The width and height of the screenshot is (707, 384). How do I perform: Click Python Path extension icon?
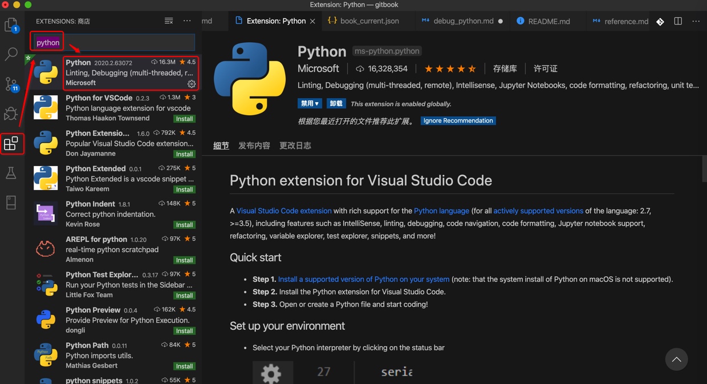click(46, 355)
